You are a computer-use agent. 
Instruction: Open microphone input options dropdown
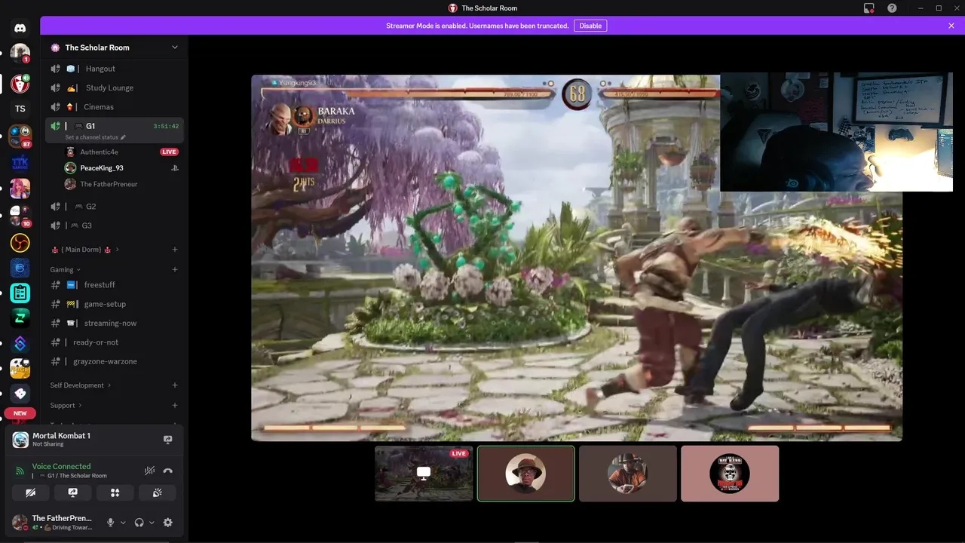click(x=123, y=523)
